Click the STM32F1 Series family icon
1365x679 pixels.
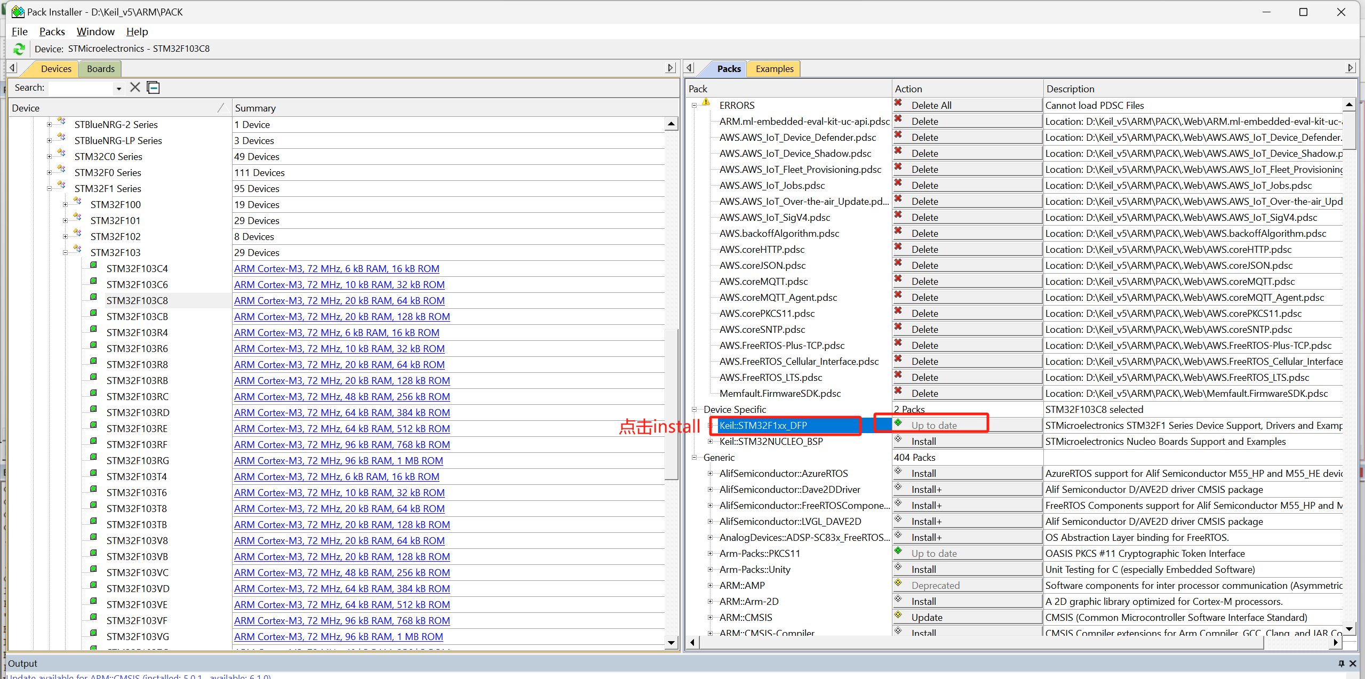click(62, 185)
